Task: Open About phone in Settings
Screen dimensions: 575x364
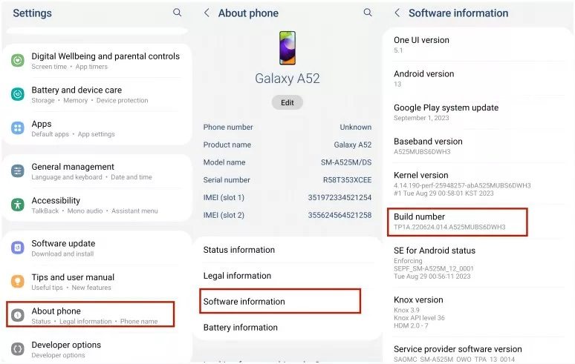Action: (x=90, y=314)
